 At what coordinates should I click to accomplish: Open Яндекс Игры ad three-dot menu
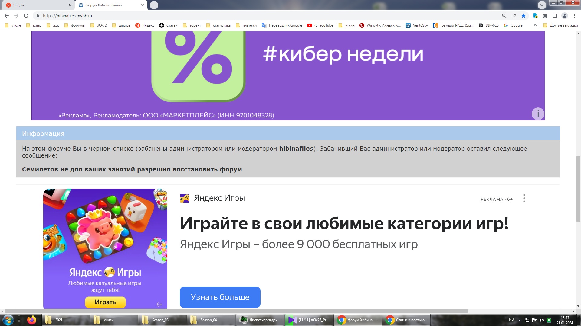[524, 198]
